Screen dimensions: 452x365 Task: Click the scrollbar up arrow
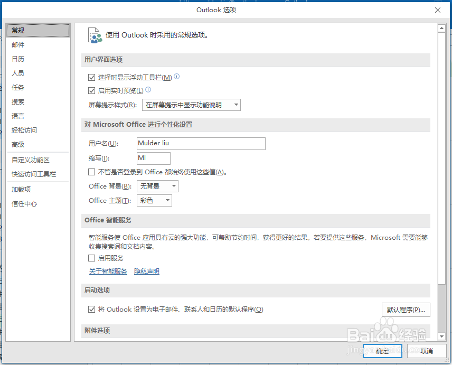(441, 28)
